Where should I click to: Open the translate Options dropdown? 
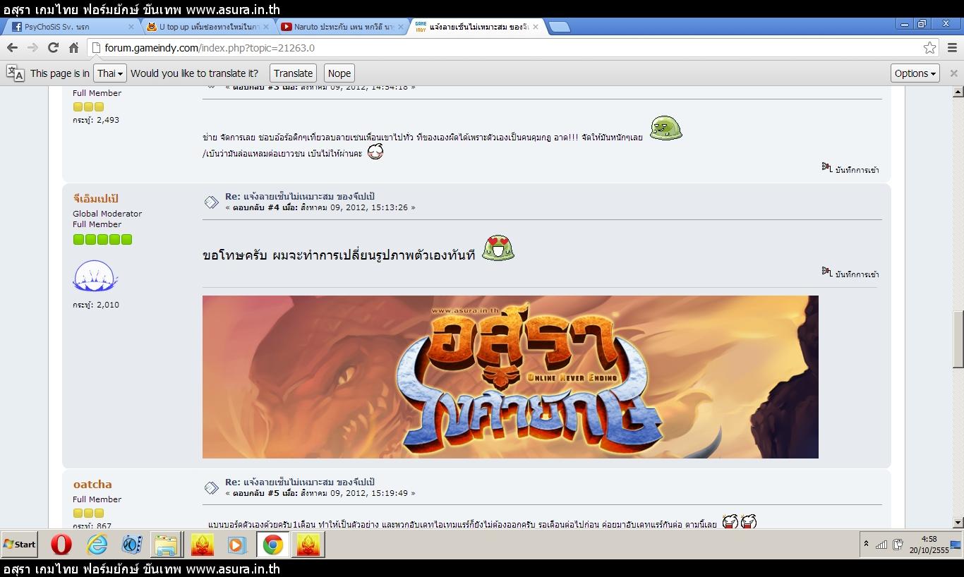915,73
